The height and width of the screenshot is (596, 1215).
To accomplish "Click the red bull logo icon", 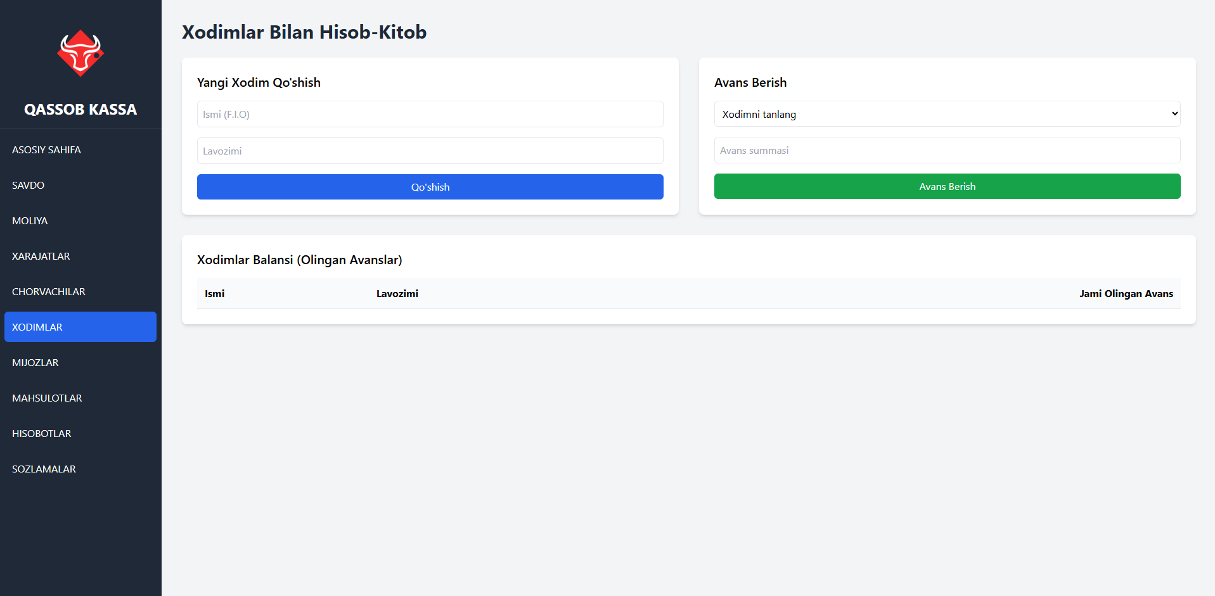I will click(80, 53).
